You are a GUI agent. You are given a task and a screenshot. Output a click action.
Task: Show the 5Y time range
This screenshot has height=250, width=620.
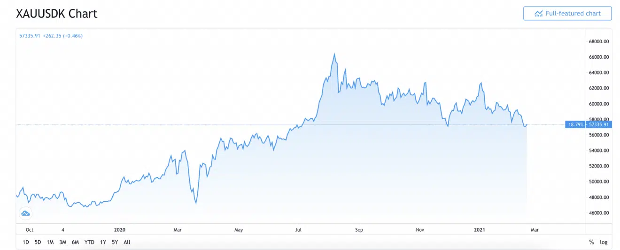[x=115, y=242]
